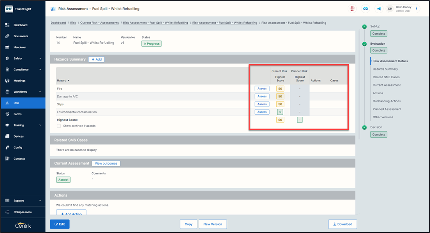Image resolution: width=430 pixels, height=233 pixels.
Task: Click the megaphone announcements icon
Action: (379, 9)
